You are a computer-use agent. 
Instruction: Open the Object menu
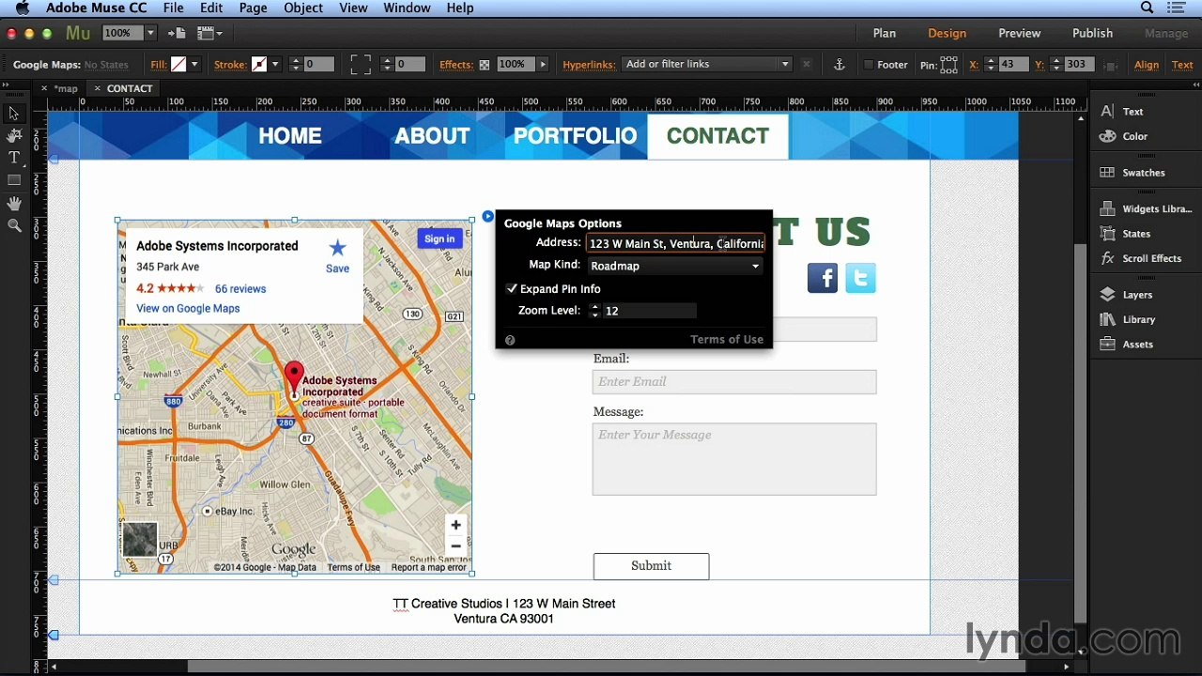pos(303,8)
